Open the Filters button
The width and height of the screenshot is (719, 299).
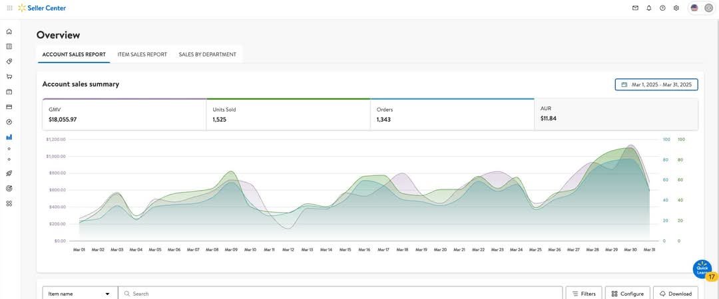point(584,294)
